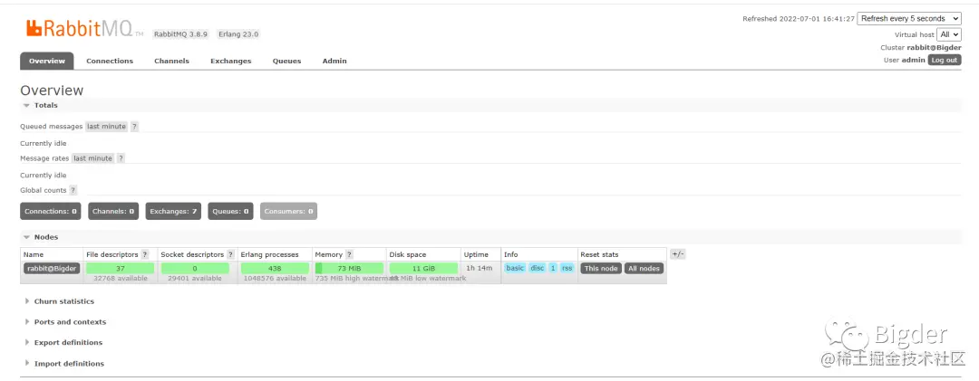Click 32768 available text

[x=121, y=278]
